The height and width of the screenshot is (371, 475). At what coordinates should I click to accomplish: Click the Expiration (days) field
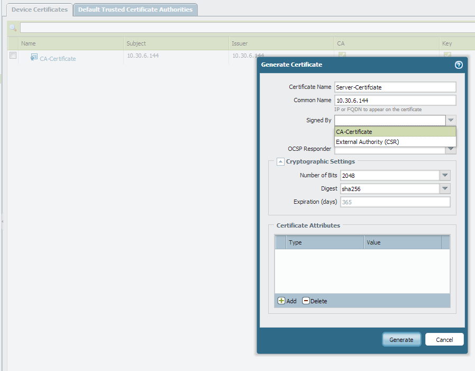point(395,202)
